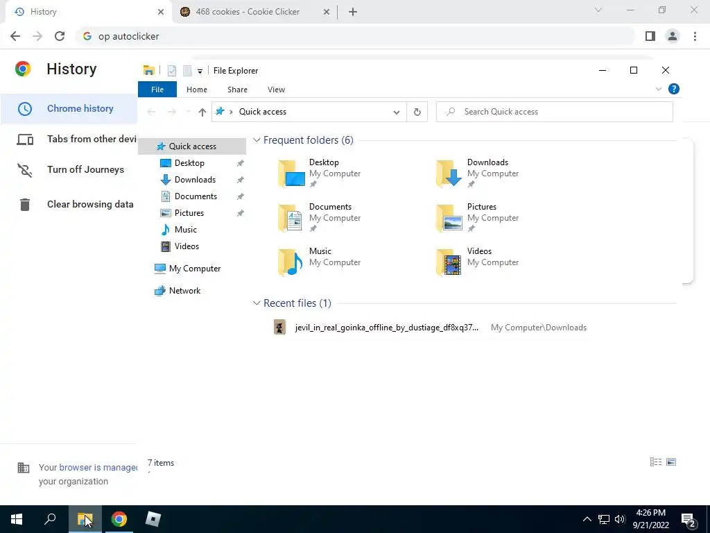The width and height of the screenshot is (710, 533).
Task: Select Quick access in navigation pane
Action: click(x=193, y=146)
